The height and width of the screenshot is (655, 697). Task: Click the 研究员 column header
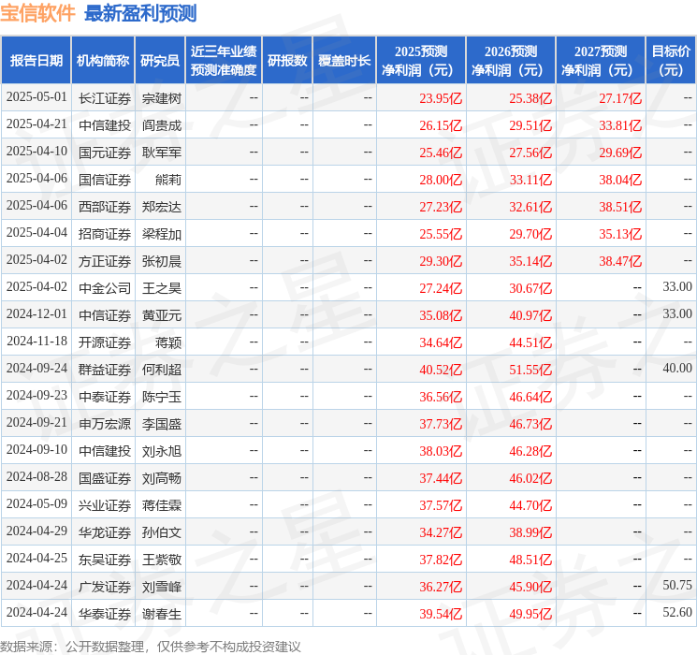tap(160, 61)
